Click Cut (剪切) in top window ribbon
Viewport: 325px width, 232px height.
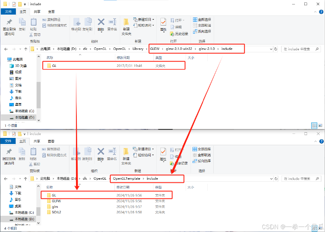tap(35, 34)
